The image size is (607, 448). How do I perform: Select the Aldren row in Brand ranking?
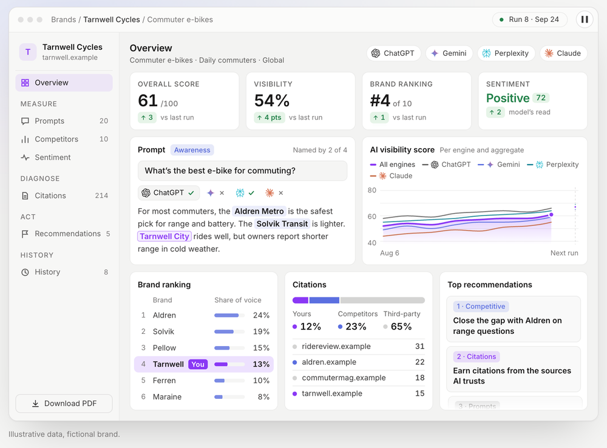(204, 316)
